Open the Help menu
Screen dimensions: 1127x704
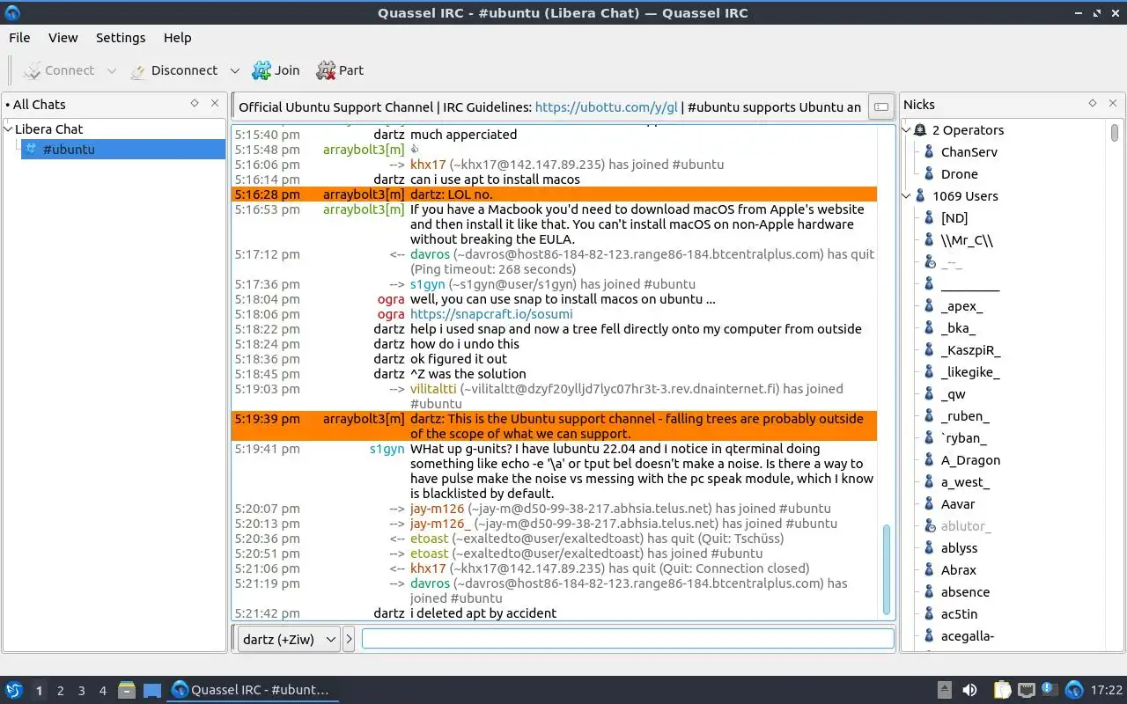point(177,38)
